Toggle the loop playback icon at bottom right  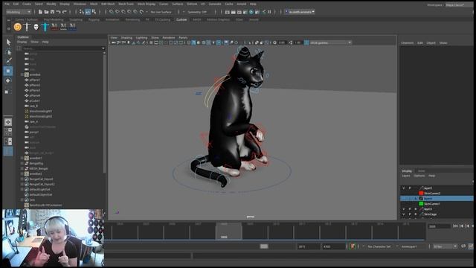[463, 246]
